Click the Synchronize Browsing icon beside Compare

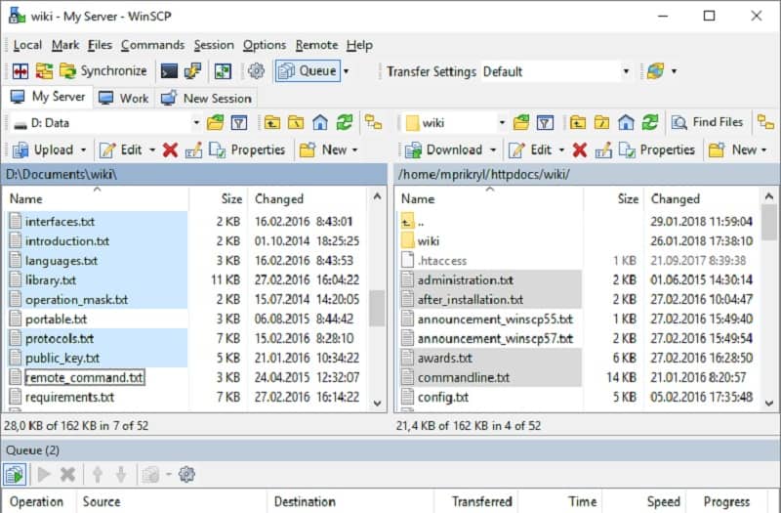point(44,71)
